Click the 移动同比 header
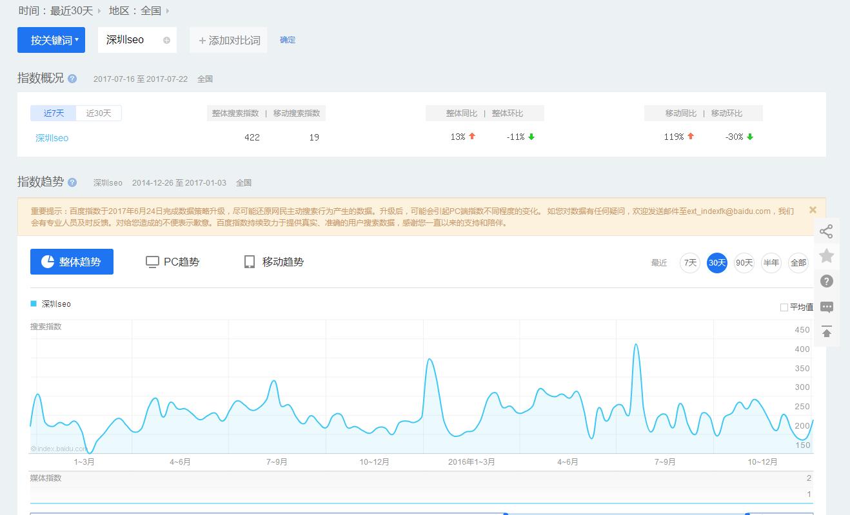850x515 pixels. tap(681, 113)
